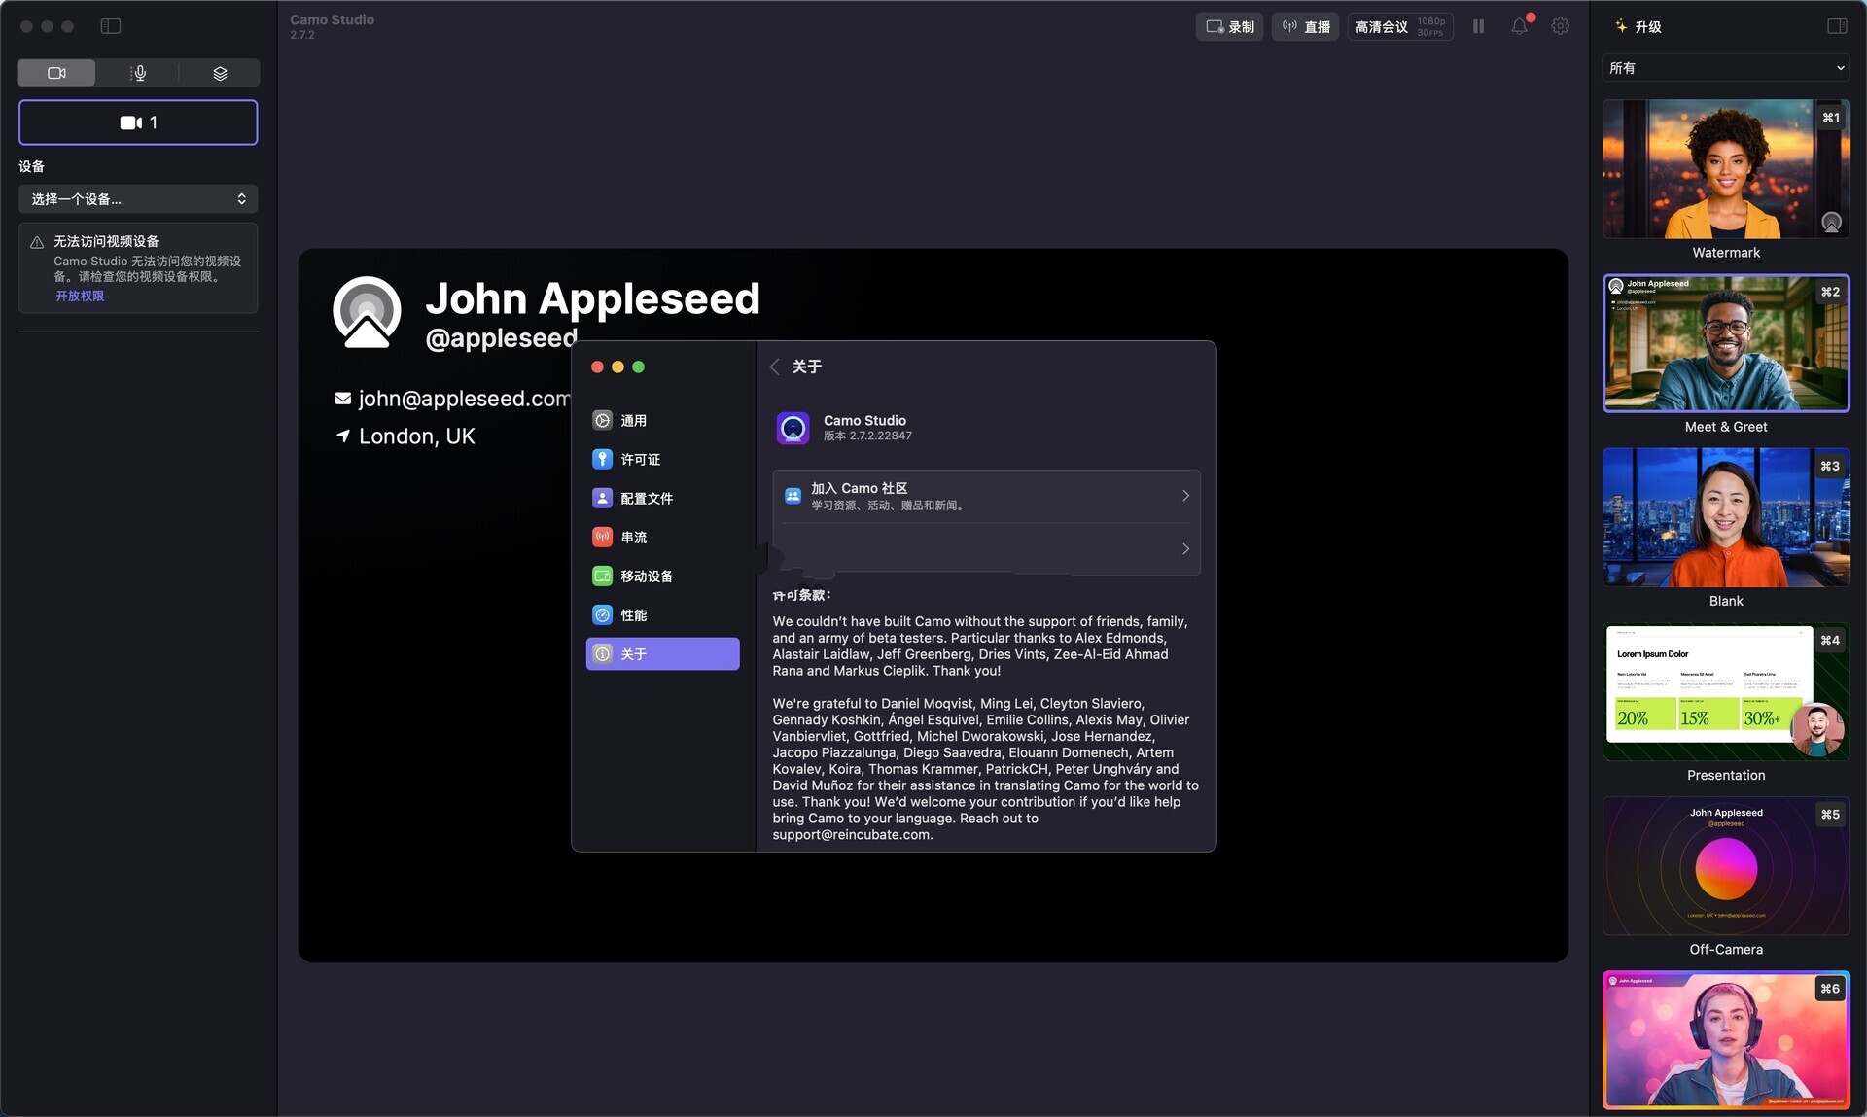The width and height of the screenshot is (1867, 1117).
Task: Select the Off-Camera template thumbnail
Action: tap(1726, 865)
